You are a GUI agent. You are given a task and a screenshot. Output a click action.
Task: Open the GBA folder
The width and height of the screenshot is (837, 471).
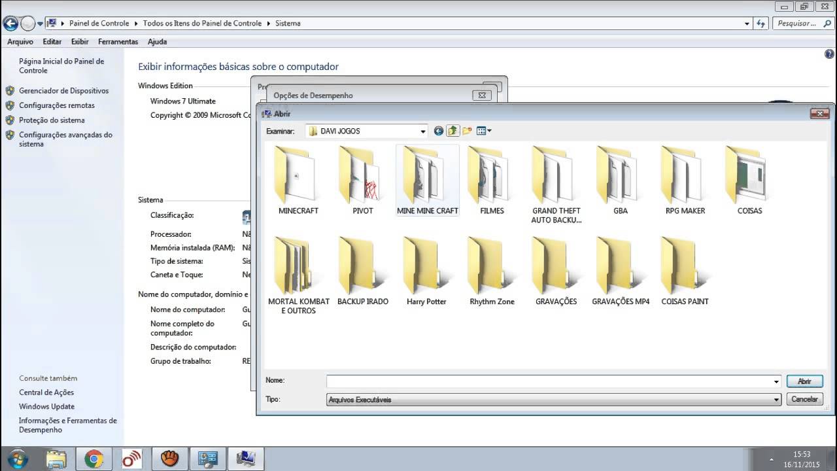click(621, 180)
